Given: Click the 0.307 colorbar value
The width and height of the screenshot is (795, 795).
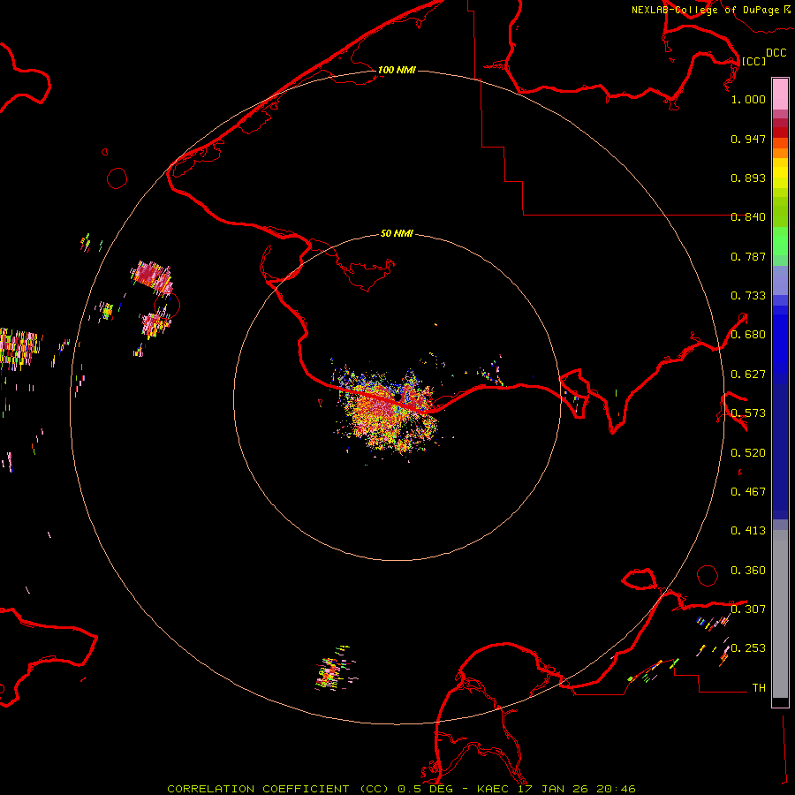Looking at the screenshot, I should (x=748, y=609).
